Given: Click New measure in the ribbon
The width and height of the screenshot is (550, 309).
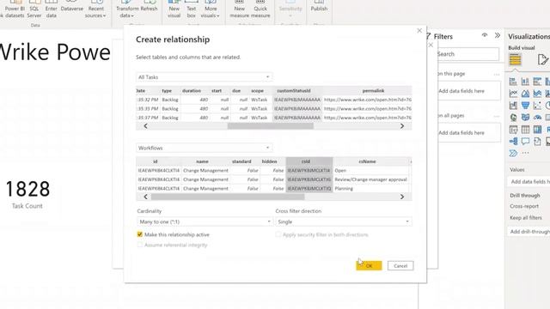Looking at the screenshot, I should click(x=239, y=11).
